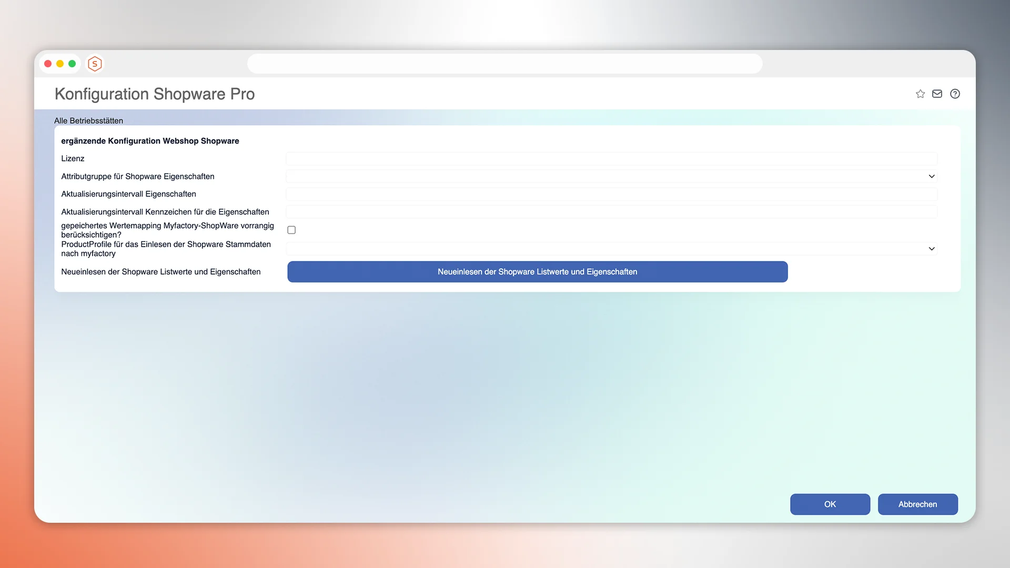
Task: Trigger Neueinlesen der Shopware Listwerte und Eigenschaften
Action: tap(537, 271)
